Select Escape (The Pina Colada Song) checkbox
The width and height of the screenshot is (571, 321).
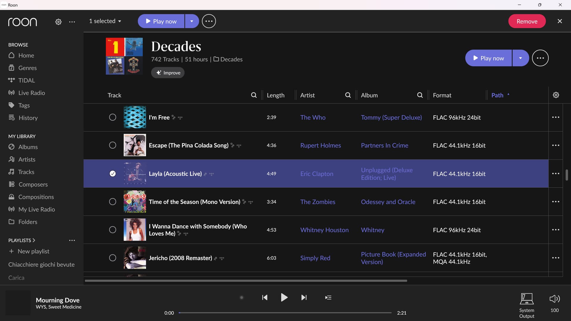(112, 145)
